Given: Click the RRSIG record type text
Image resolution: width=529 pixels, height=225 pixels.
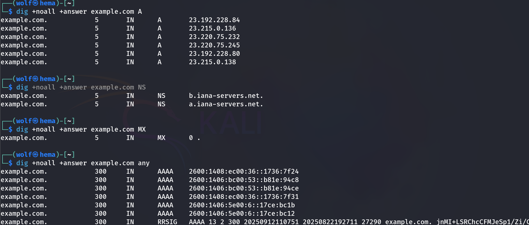Looking at the screenshot, I should [x=167, y=222].
